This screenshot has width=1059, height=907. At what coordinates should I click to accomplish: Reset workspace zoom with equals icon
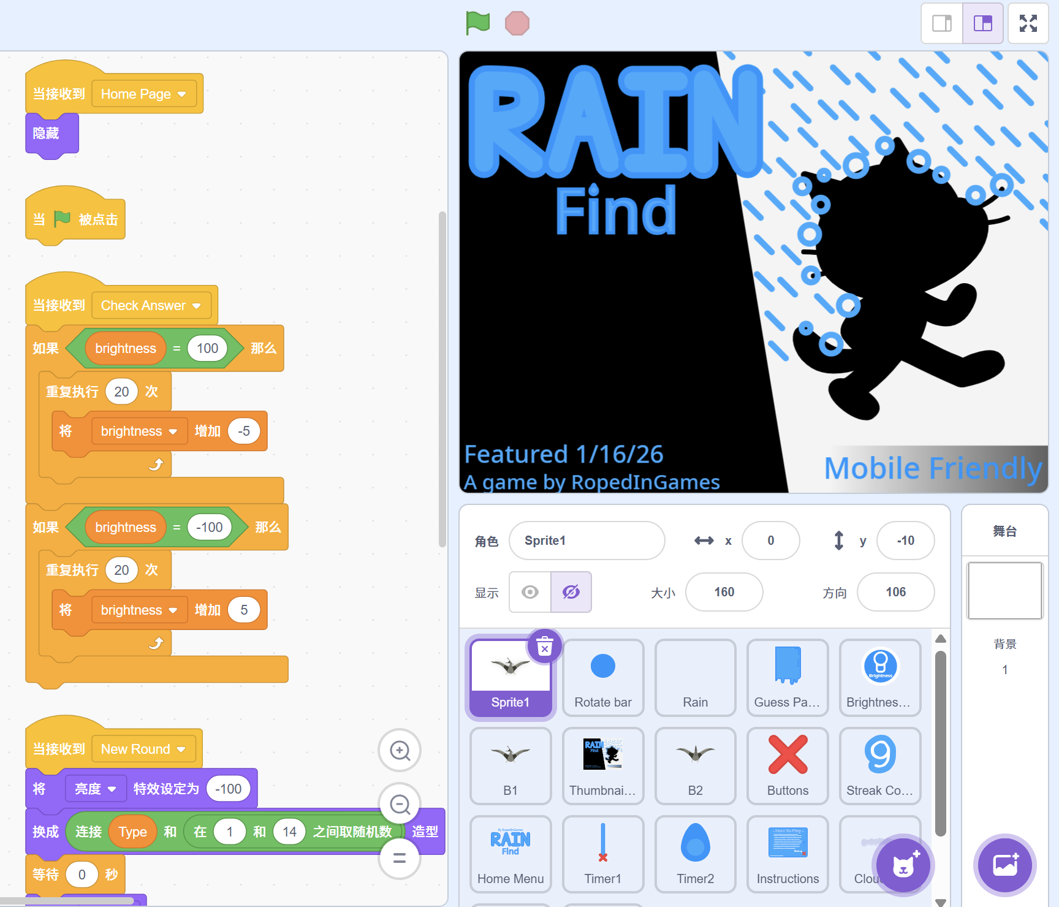tap(400, 858)
